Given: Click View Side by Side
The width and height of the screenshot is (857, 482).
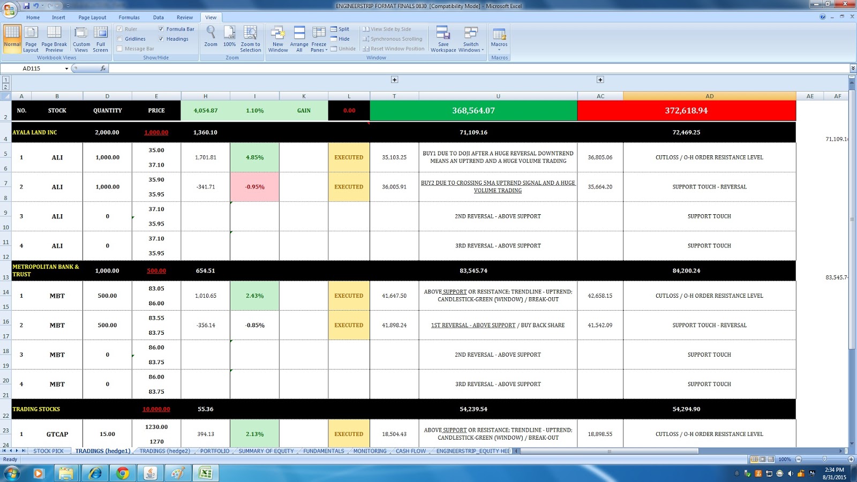Looking at the screenshot, I should 387,29.
